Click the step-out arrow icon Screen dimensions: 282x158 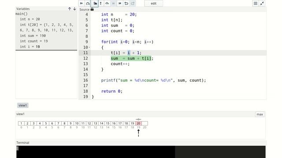tap(101, 4)
